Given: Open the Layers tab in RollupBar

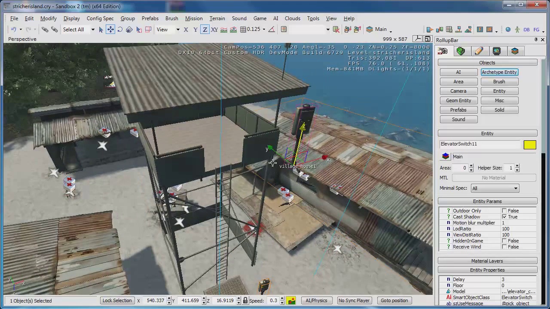Looking at the screenshot, I should [515, 51].
